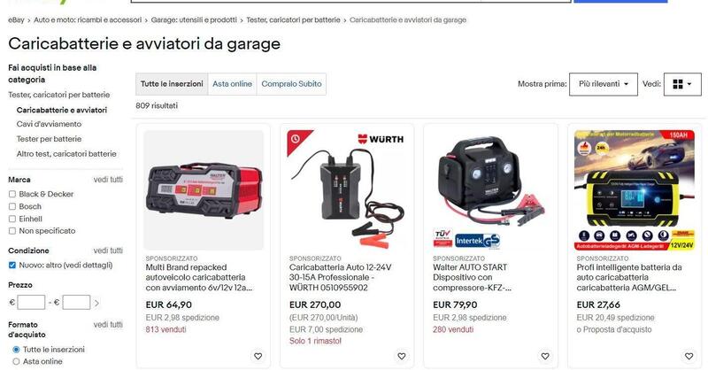Viewport: 708px width, 370px height.
Task: Expand all brands via Marca vedi tutti
Action: 108,180
